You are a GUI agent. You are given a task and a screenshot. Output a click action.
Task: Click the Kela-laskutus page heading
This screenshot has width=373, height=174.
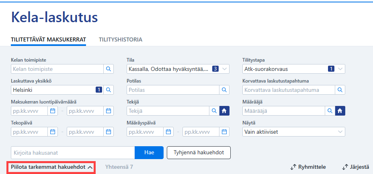pos(55,17)
